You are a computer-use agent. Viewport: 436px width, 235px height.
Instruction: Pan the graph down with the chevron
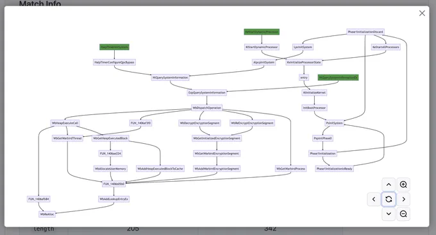coord(389,214)
